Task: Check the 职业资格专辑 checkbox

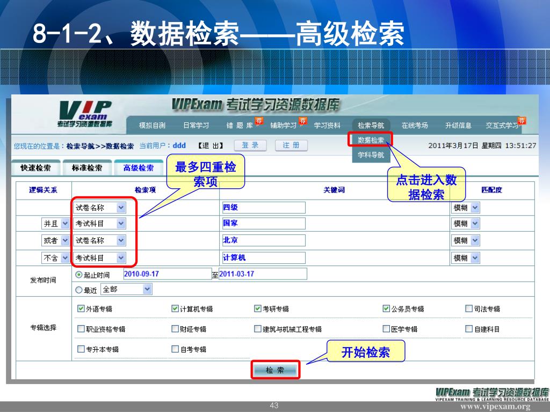Action: coord(81,329)
